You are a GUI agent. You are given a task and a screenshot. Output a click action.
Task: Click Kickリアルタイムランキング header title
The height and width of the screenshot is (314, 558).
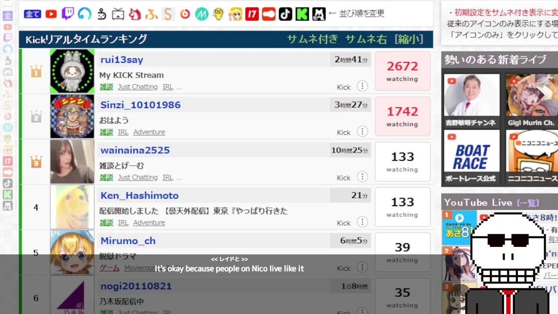(86, 39)
